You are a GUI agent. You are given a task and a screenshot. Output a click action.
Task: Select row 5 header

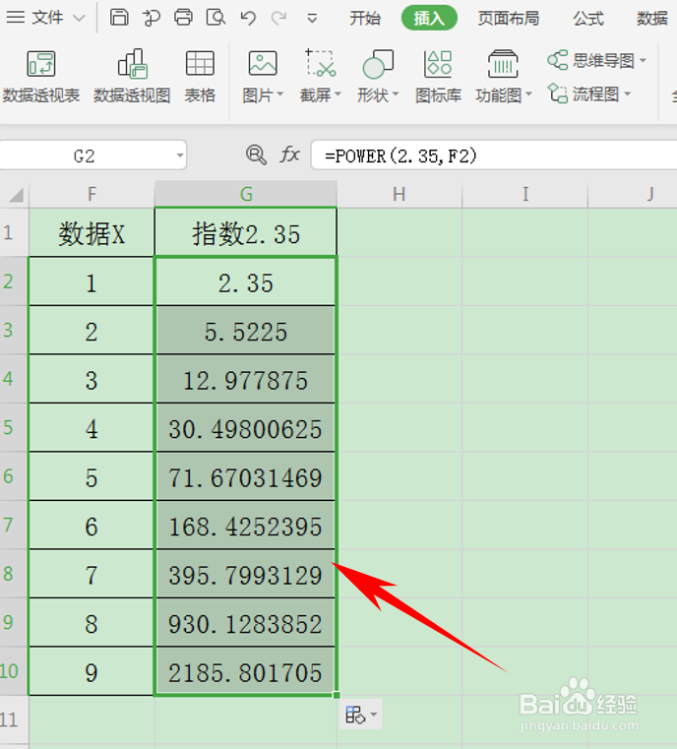[14, 427]
